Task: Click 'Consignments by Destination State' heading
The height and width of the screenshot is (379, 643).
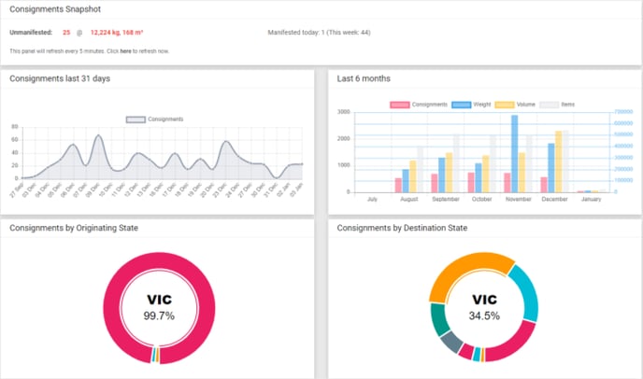Action: point(402,228)
